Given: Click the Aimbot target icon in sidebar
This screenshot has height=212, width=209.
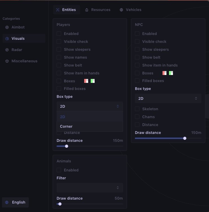Looking at the screenshot, I should [x=7, y=27].
